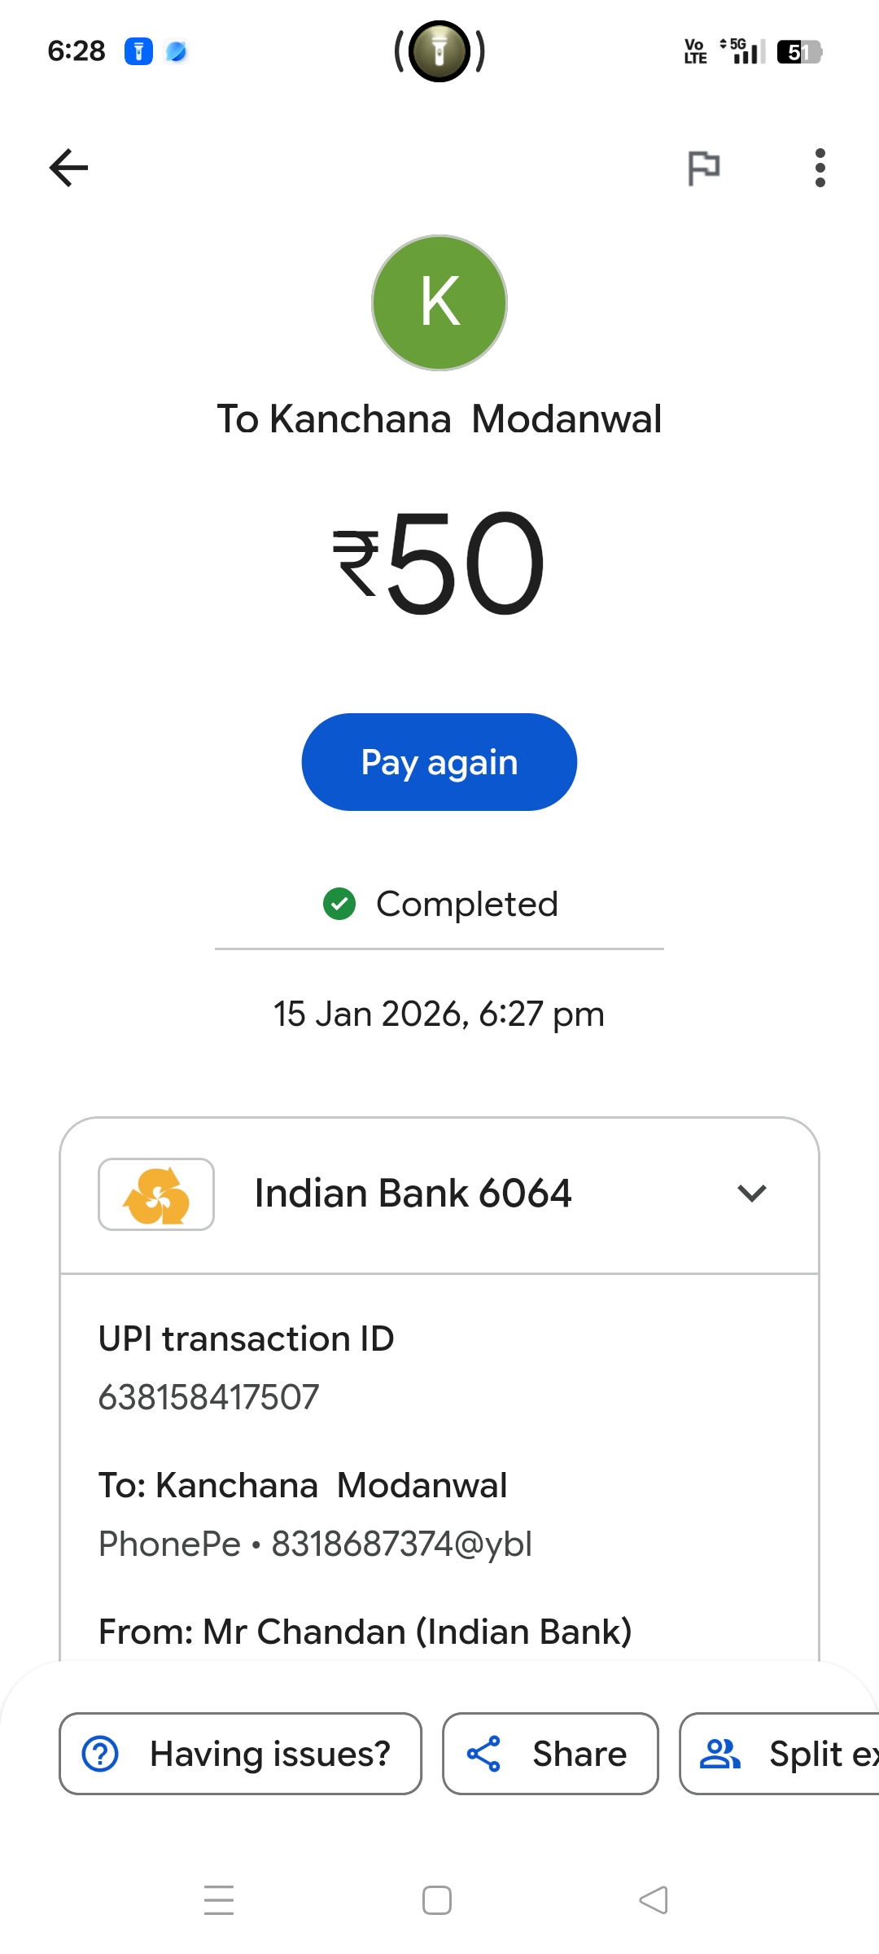Tap the Indian Bank logo icon
The height and width of the screenshot is (1954, 879).
coord(156,1194)
